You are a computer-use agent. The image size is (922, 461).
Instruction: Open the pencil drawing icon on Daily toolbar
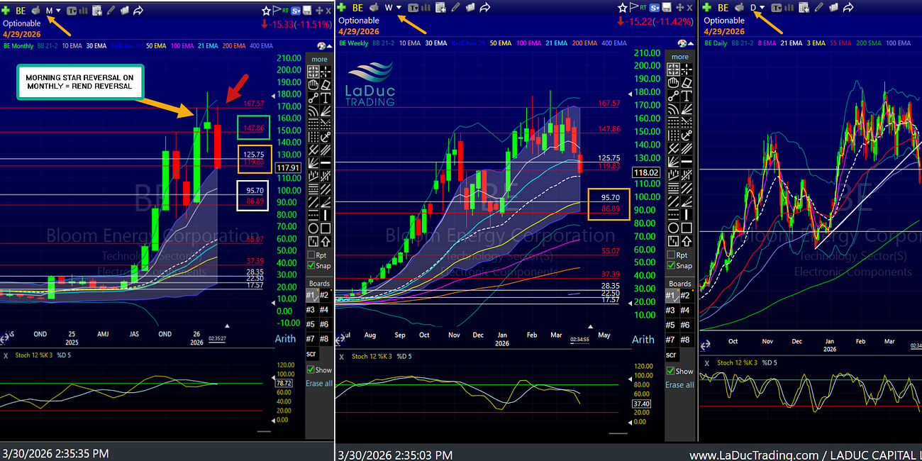(x=818, y=8)
